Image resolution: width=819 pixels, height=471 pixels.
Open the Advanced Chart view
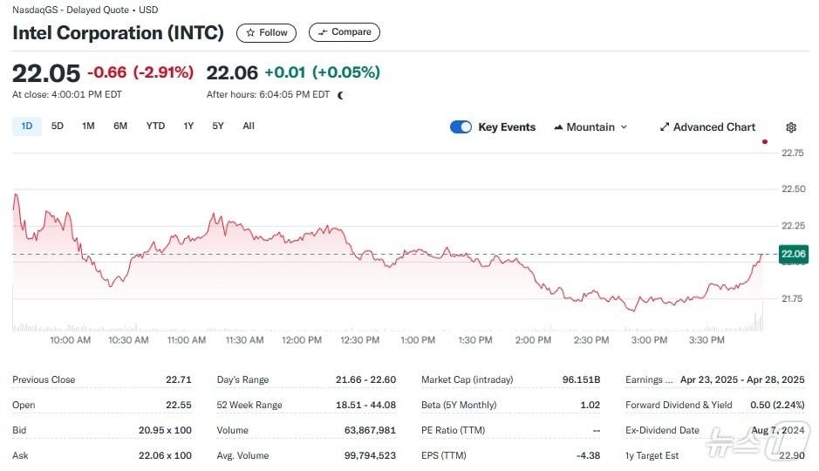(x=707, y=127)
